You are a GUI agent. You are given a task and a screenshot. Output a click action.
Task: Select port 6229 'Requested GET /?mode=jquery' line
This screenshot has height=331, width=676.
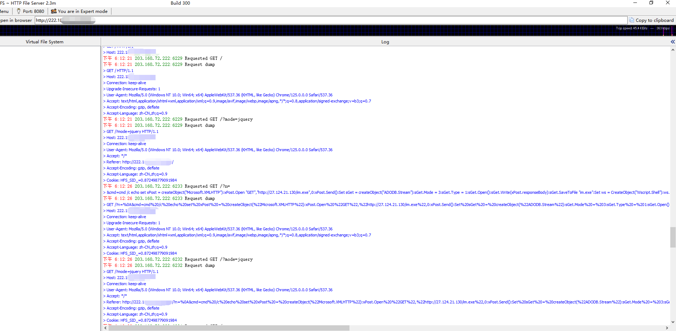pyautogui.click(x=178, y=119)
